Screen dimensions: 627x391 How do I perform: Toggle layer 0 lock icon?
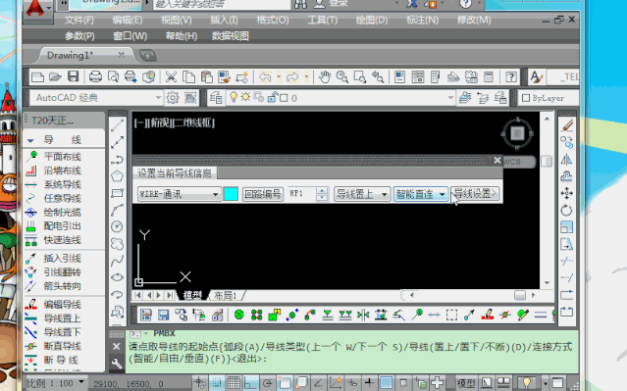click(x=273, y=97)
